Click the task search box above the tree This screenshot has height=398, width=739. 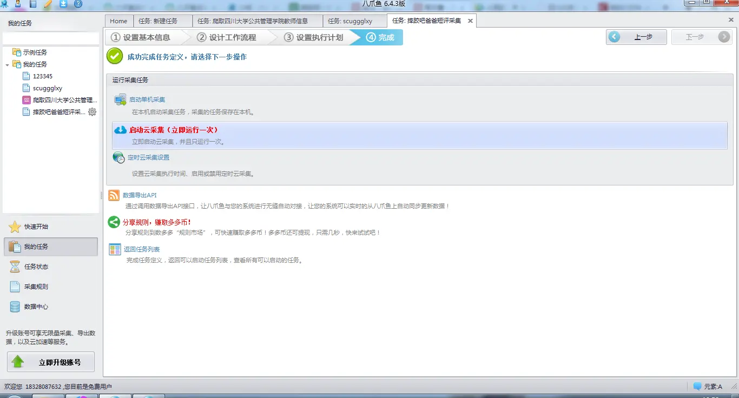51,39
